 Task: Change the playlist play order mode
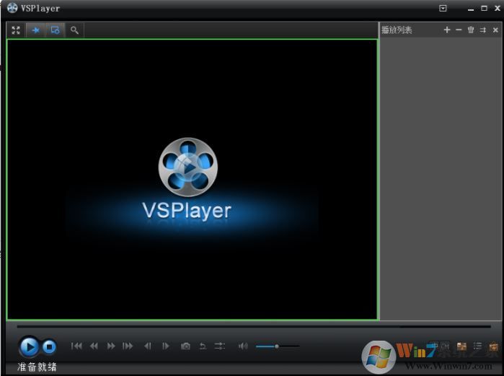click(x=483, y=30)
